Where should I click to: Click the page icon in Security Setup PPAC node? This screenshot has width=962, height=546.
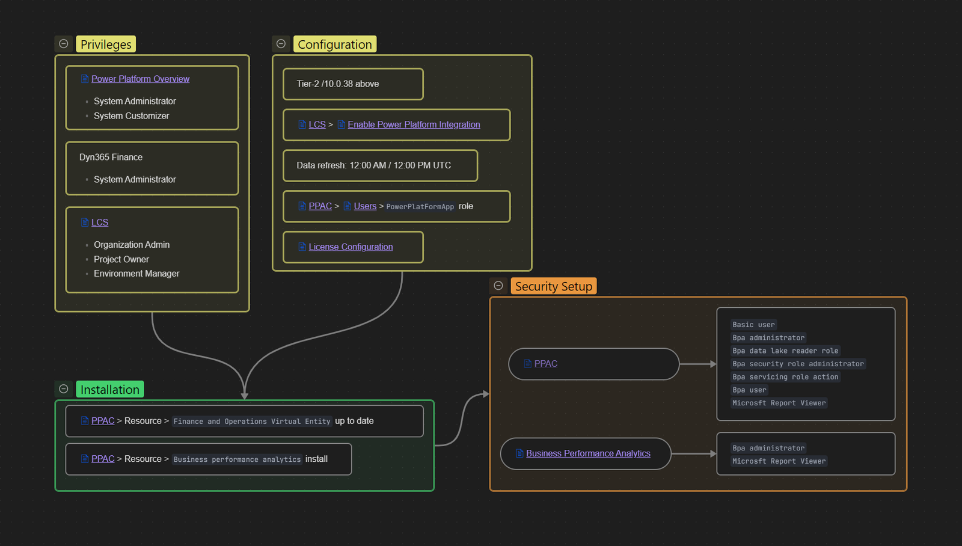pyautogui.click(x=528, y=364)
